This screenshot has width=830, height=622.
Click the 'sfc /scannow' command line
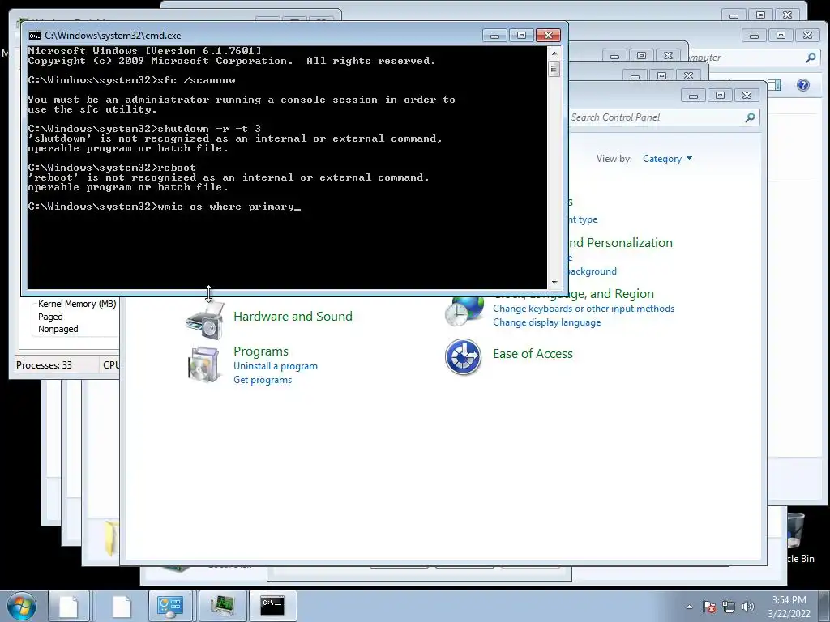(132, 80)
